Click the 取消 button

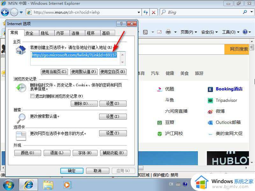[98, 171]
